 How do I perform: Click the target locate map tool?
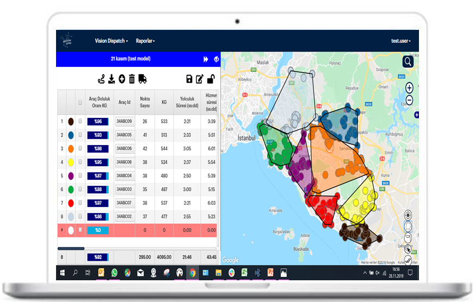[x=408, y=215]
